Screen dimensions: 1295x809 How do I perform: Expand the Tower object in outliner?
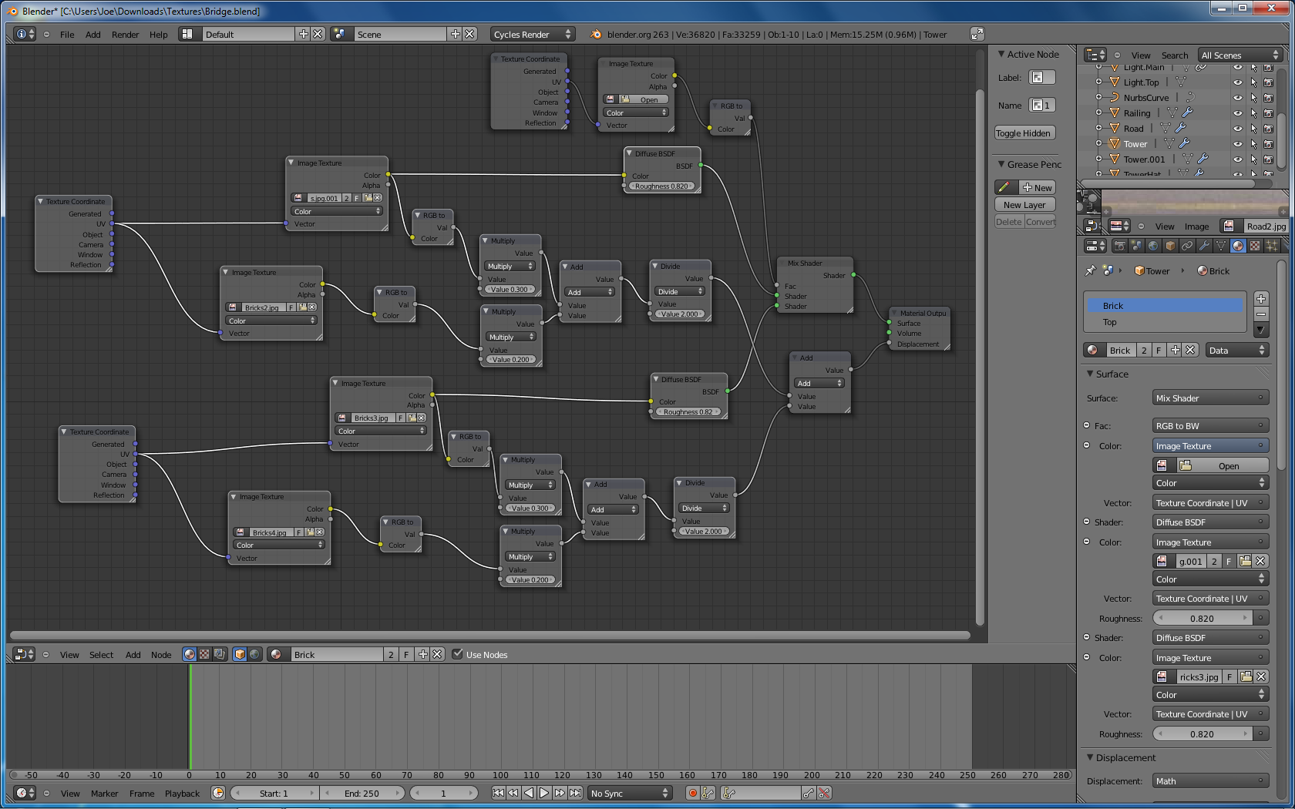1098,143
